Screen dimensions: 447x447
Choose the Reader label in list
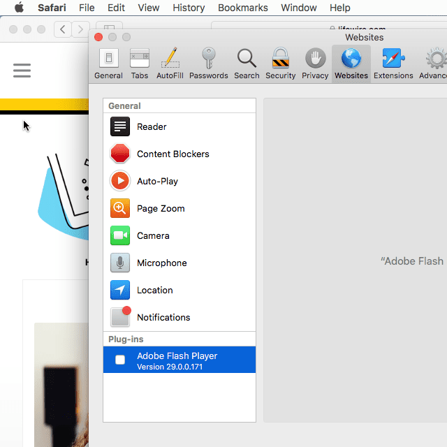pyautogui.click(x=152, y=126)
